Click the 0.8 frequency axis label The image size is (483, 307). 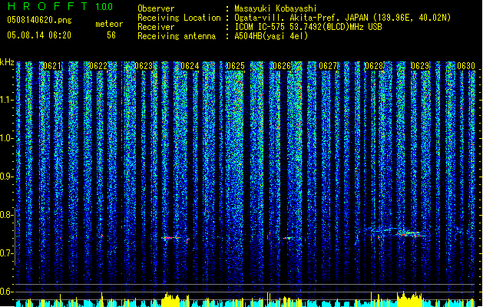(x=7, y=215)
